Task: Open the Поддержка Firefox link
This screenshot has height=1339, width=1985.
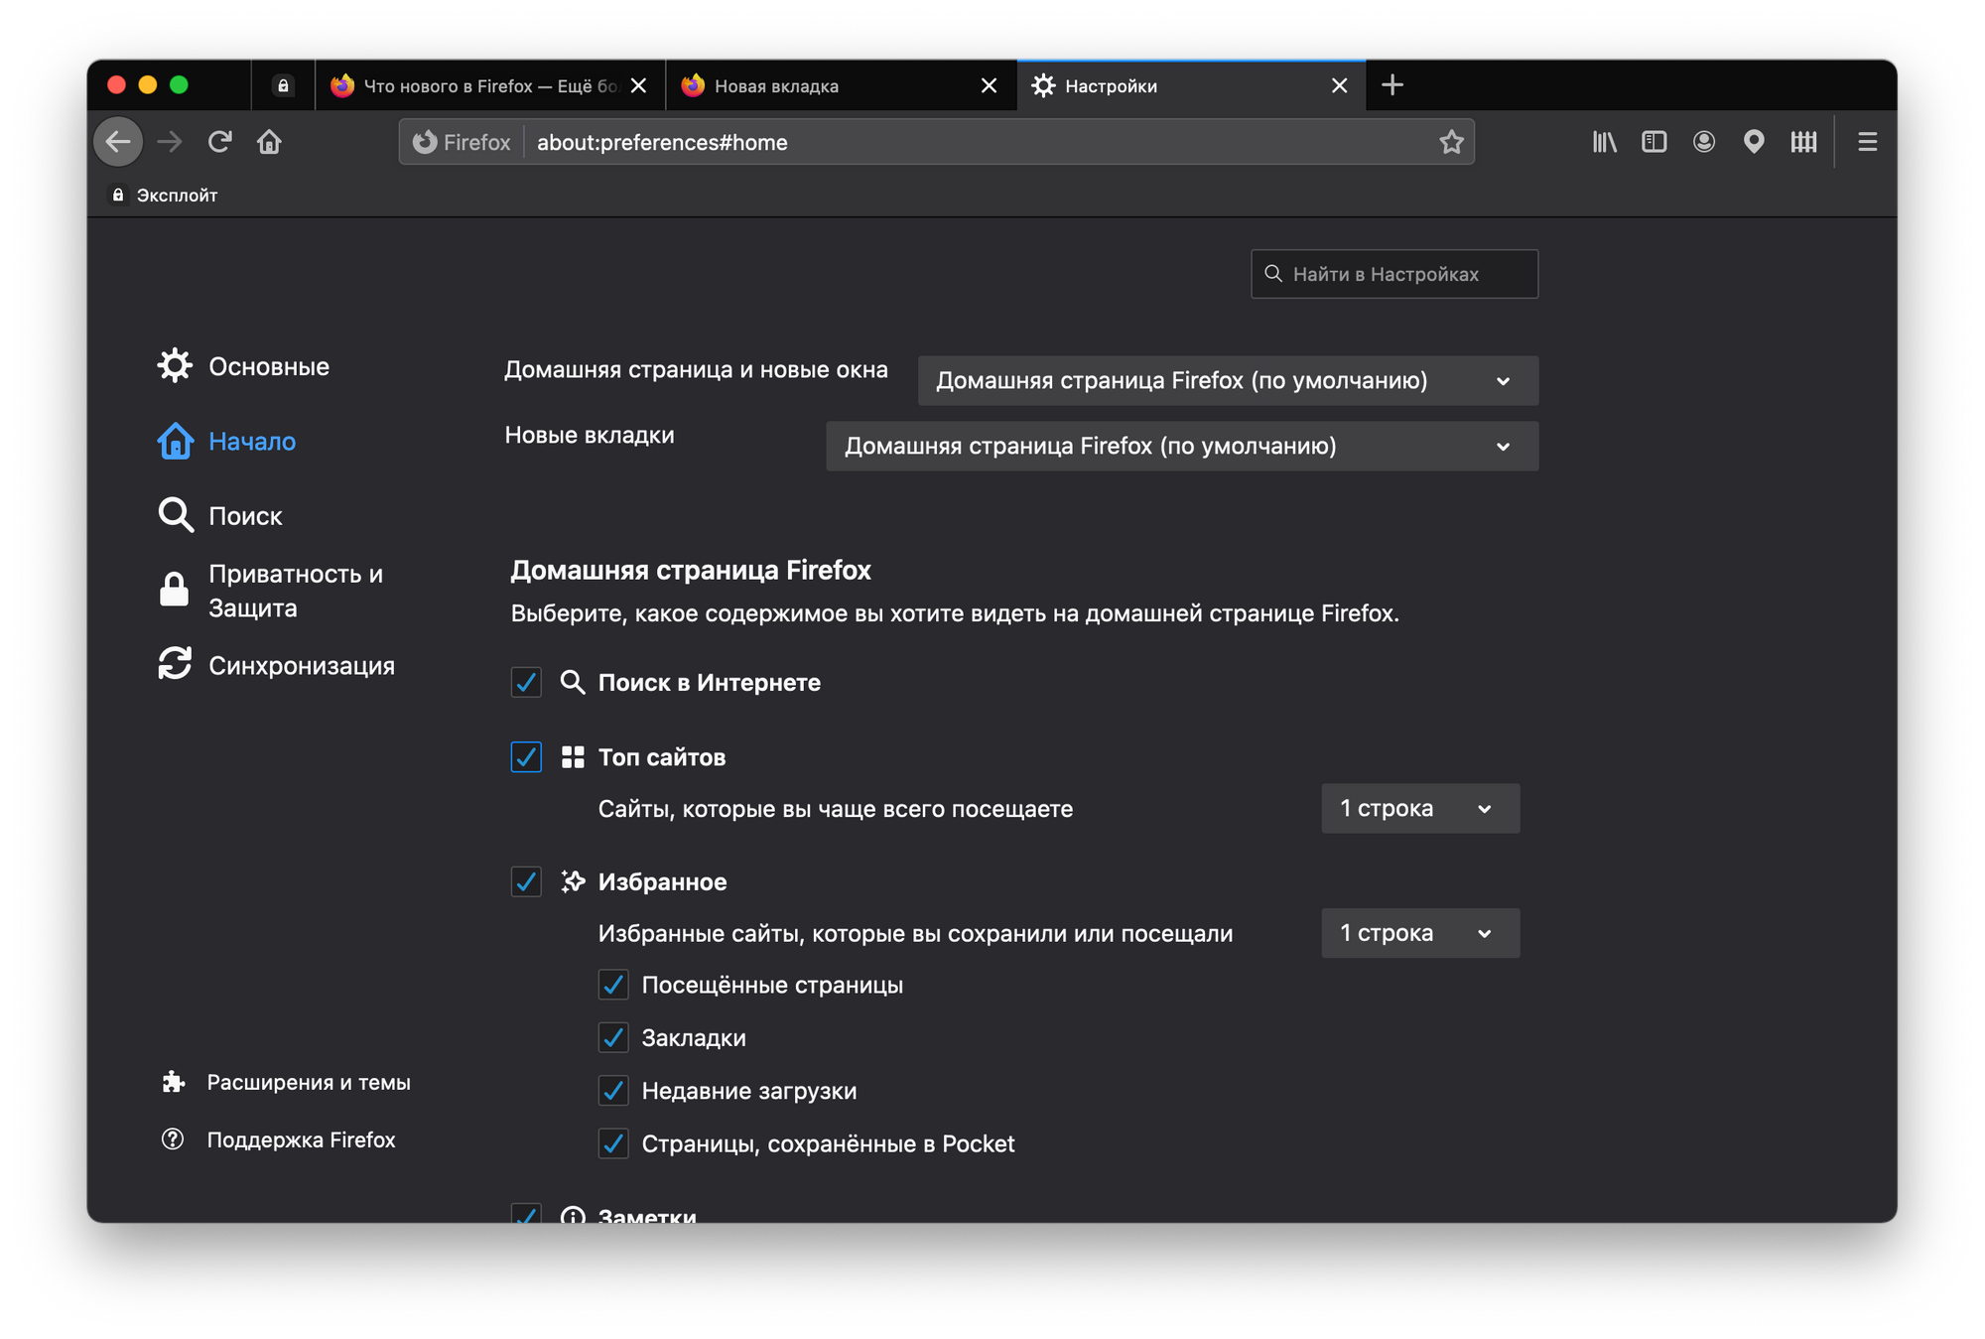Action: pyautogui.click(x=300, y=1139)
